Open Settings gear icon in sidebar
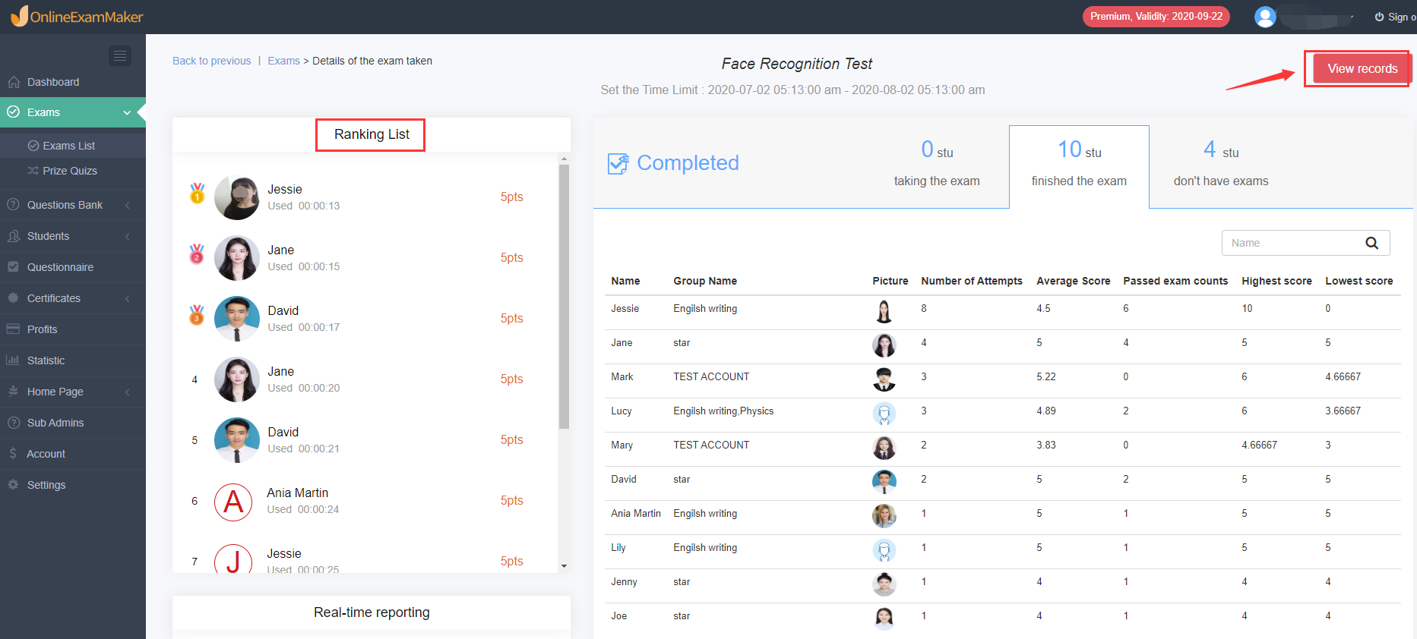 coord(13,485)
